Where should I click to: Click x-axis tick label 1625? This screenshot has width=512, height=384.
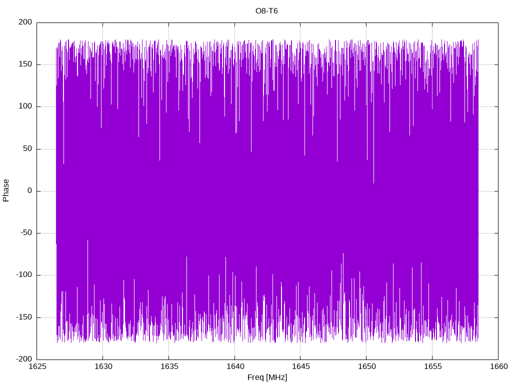click(37, 366)
